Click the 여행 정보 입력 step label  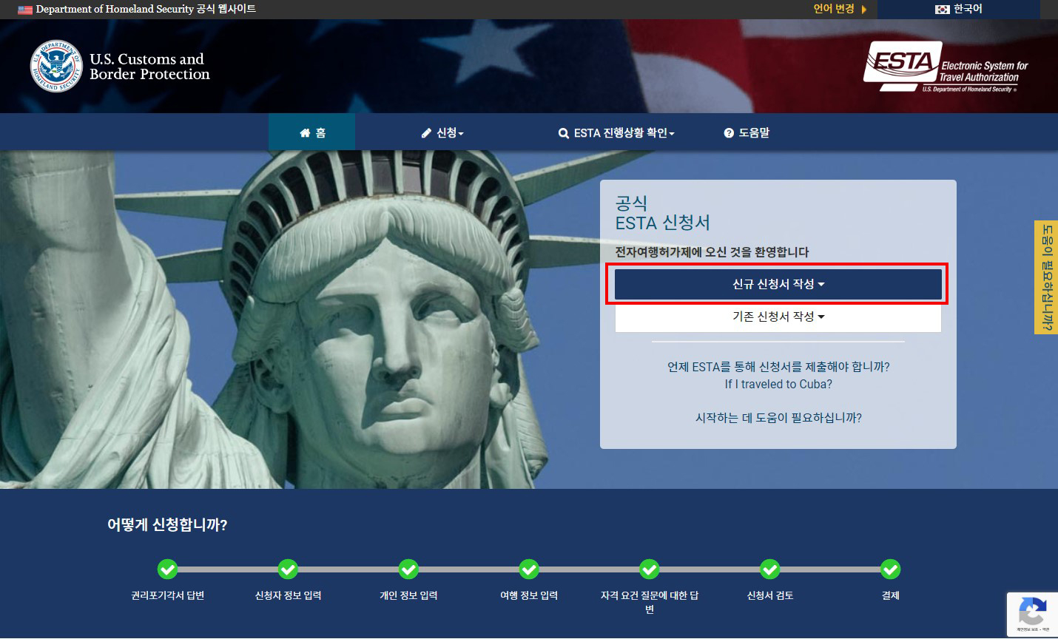click(x=529, y=595)
